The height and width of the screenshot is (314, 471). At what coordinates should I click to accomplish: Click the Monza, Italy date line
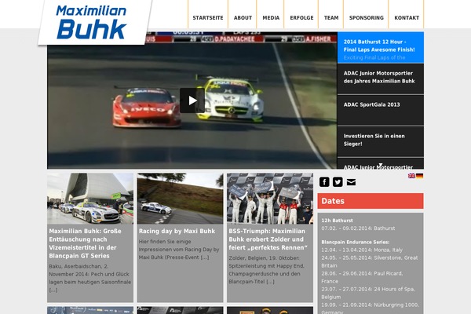362,250
